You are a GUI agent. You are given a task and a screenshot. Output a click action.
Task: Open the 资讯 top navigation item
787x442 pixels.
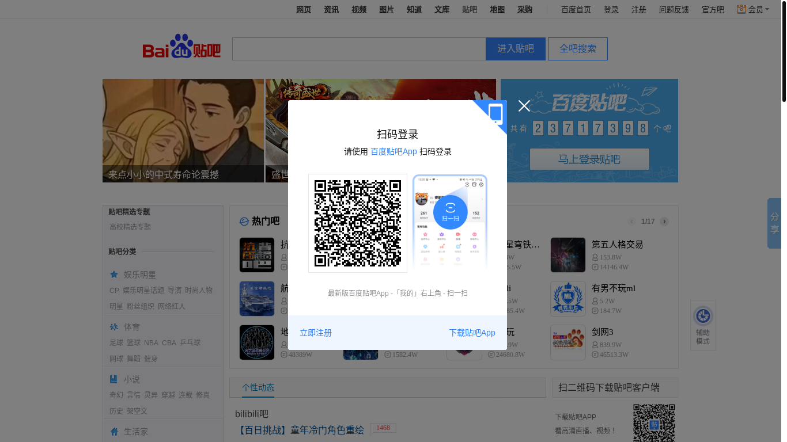tap(331, 9)
